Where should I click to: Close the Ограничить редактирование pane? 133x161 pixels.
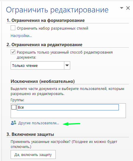coord(128,8)
